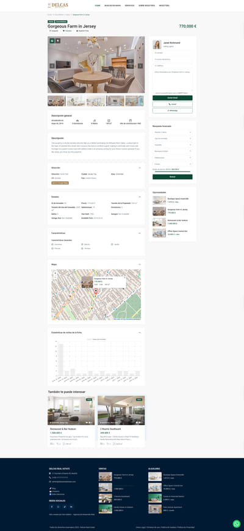The width and height of the screenshot is (244, 531).
Task: Click the Home breadcrumb link
Action: pos(49,15)
